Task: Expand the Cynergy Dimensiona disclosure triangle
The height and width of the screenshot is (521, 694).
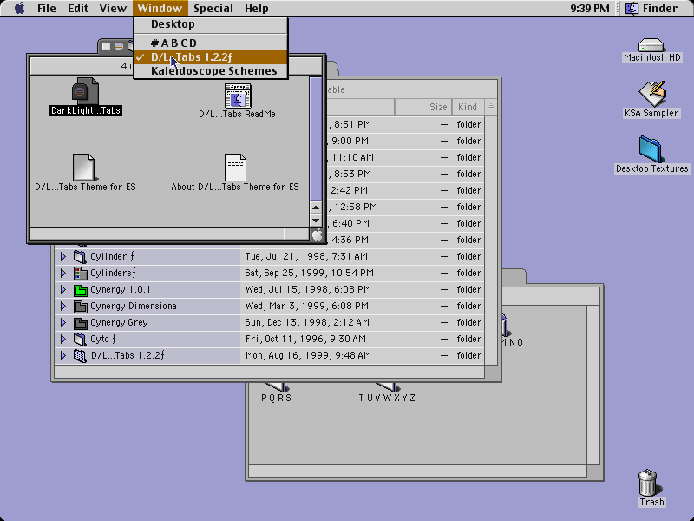Action: pyautogui.click(x=62, y=307)
